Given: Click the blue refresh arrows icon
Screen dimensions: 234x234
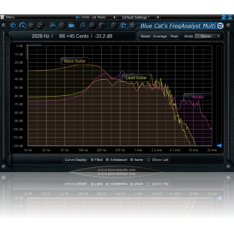Looking at the screenshot, I should point(124,26).
